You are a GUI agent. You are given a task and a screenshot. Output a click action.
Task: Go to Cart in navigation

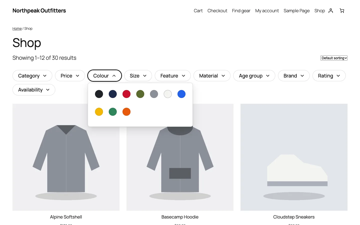click(x=198, y=11)
